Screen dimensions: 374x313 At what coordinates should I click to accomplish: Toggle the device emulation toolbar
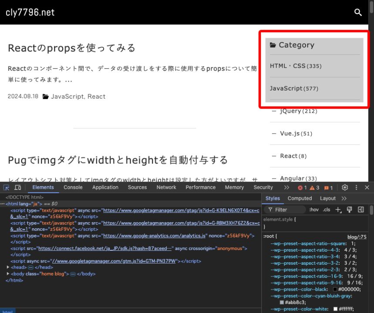(x=17, y=187)
